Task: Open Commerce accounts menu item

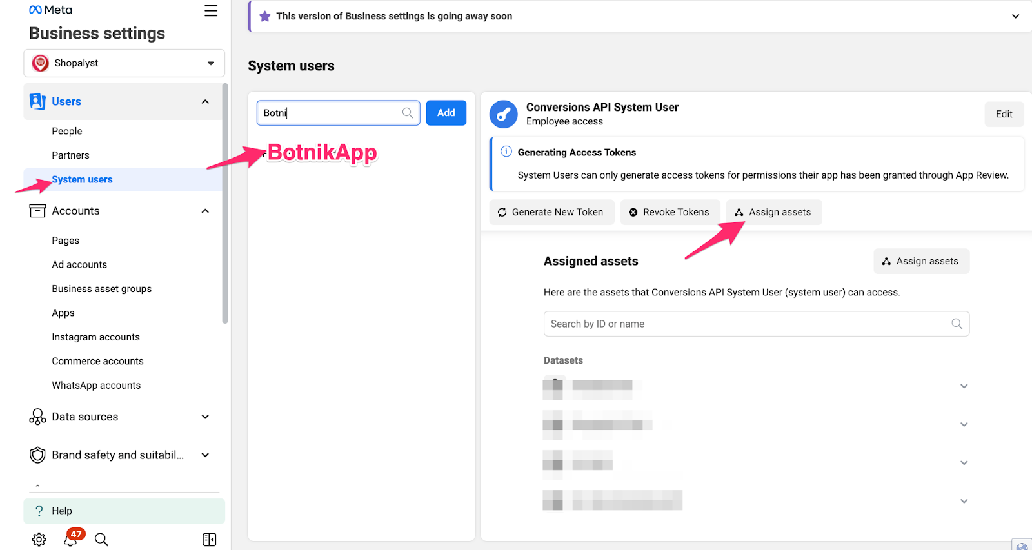Action: 97,361
